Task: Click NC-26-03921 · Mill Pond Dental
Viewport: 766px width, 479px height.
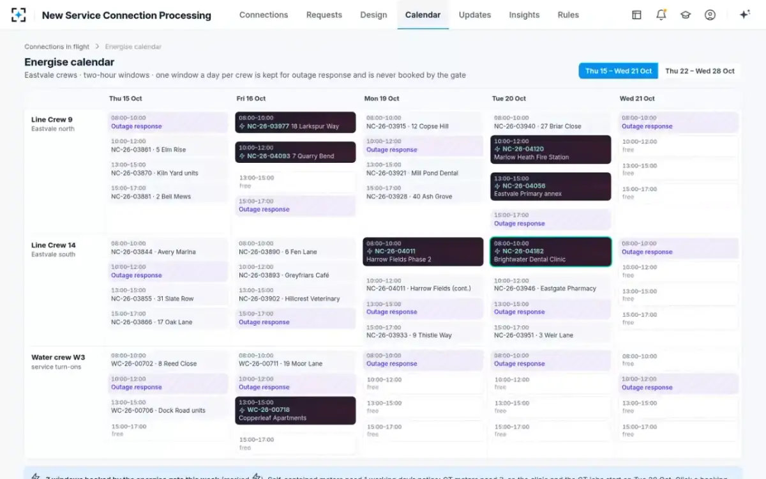Action: [x=423, y=169]
